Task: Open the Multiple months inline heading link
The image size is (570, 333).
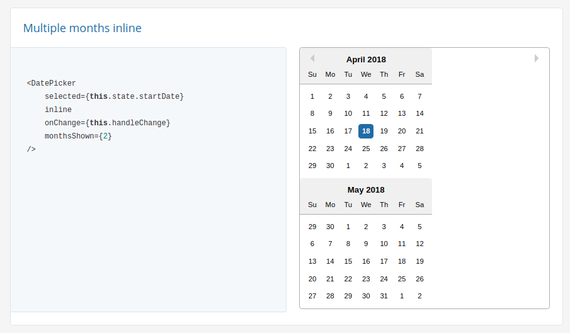Action: click(x=83, y=28)
